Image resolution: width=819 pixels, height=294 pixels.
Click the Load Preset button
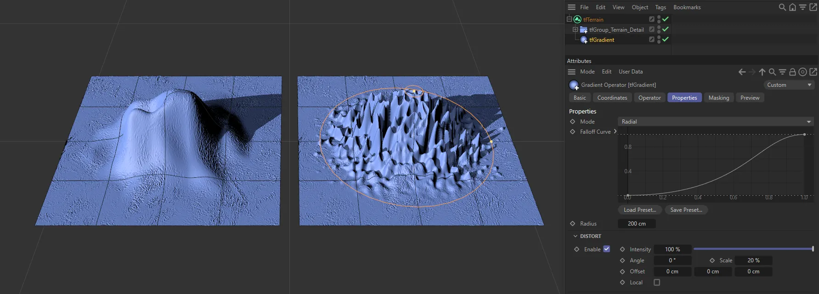[x=640, y=210]
